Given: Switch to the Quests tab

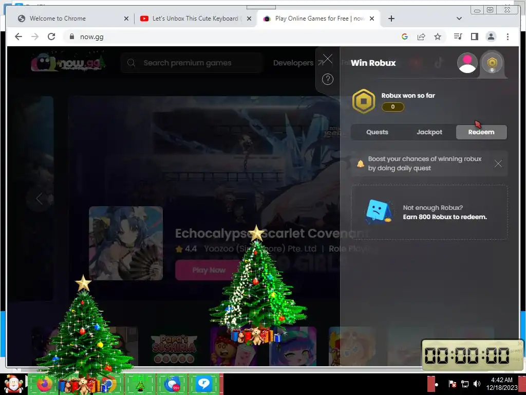Looking at the screenshot, I should 377,132.
